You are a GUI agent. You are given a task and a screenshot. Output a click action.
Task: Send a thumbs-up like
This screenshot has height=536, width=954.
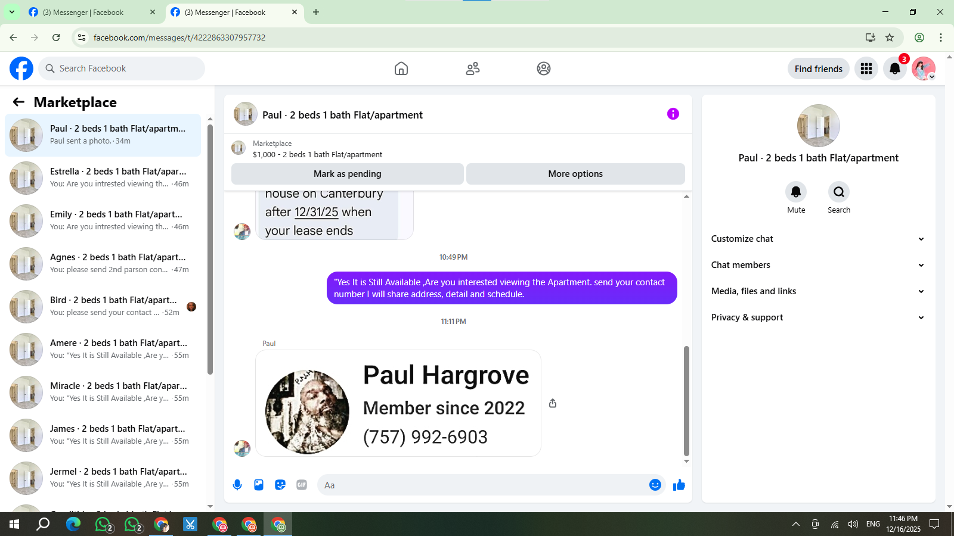click(x=679, y=485)
